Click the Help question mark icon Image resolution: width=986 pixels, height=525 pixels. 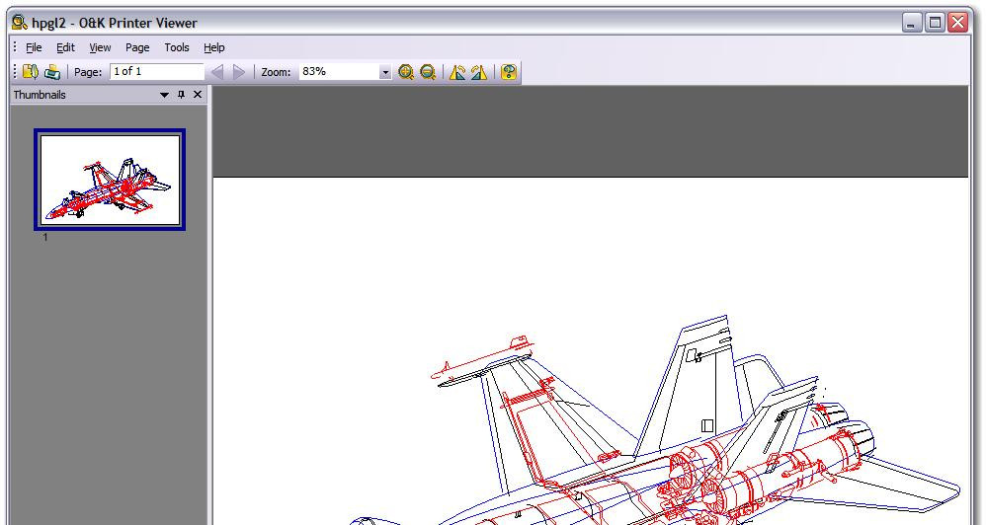509,72
